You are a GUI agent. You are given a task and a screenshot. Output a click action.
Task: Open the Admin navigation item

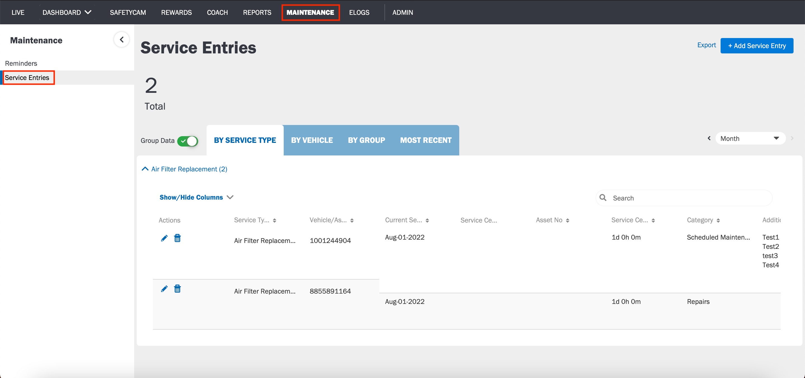coord(402,12)
